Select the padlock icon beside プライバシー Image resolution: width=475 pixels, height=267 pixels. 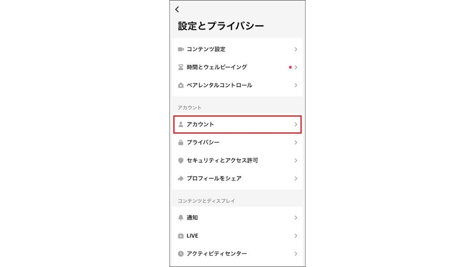(180, 142)
